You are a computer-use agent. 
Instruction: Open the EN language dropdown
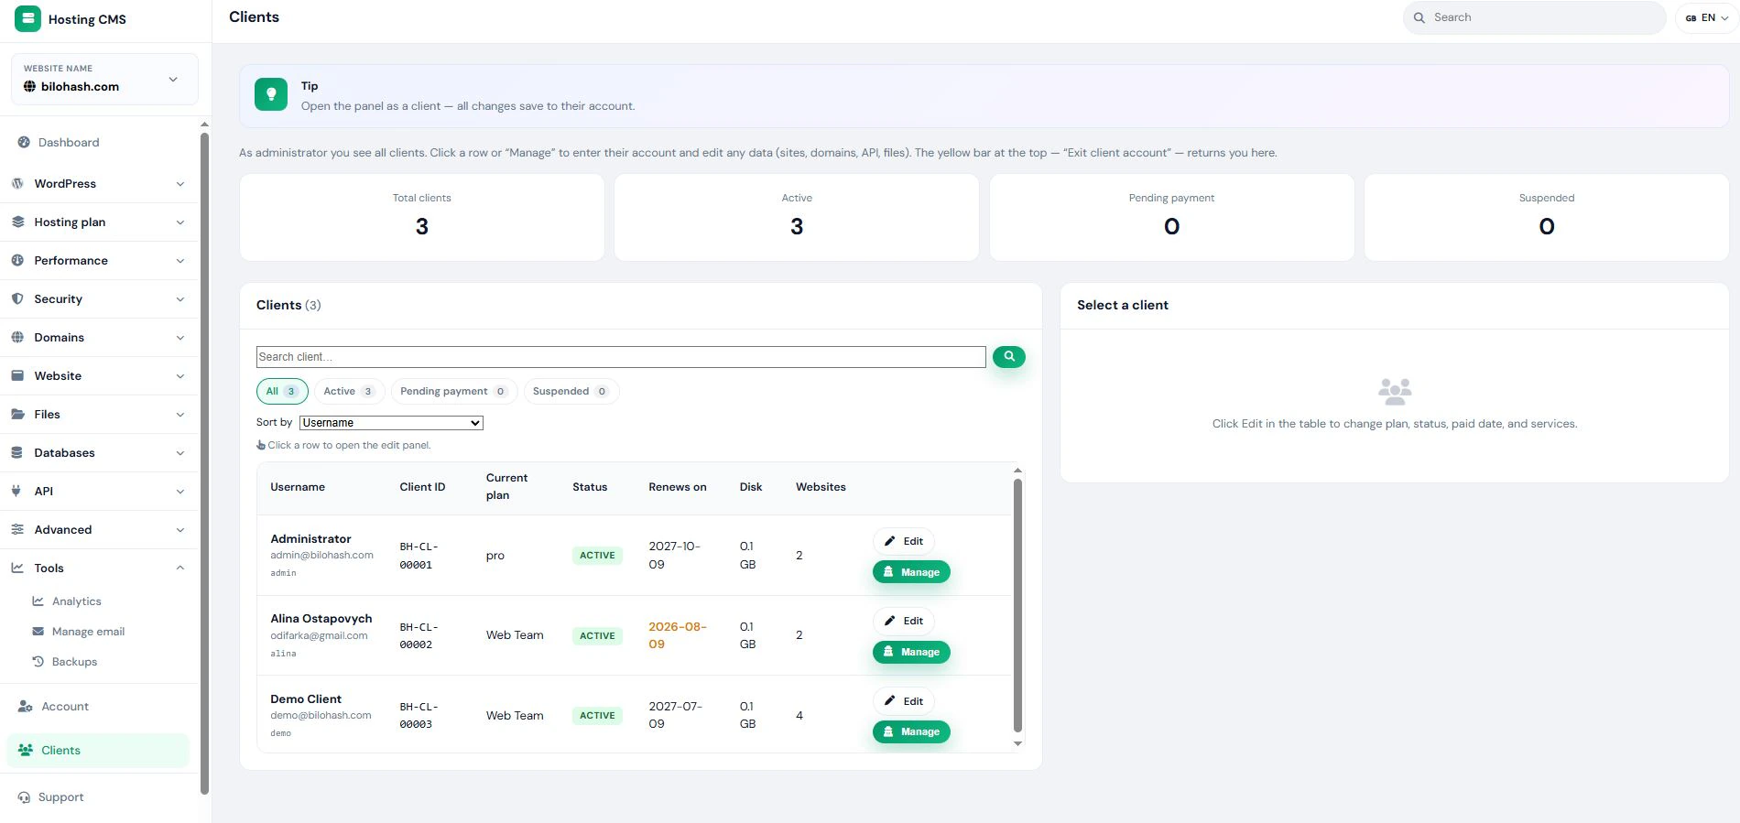pos(1707,17)
